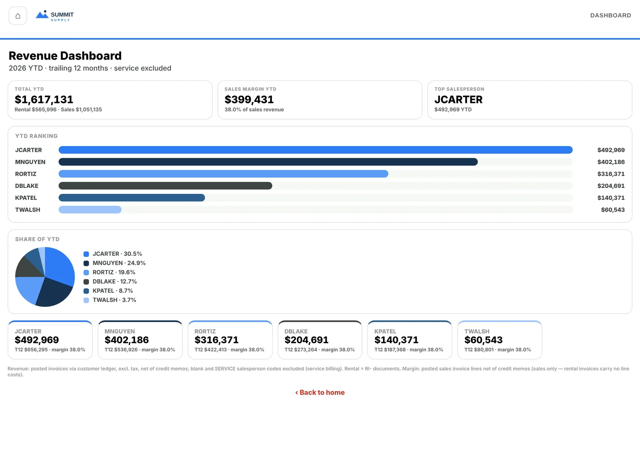Follow the Back to home link

pyautogui.click(x=320, y=393)
